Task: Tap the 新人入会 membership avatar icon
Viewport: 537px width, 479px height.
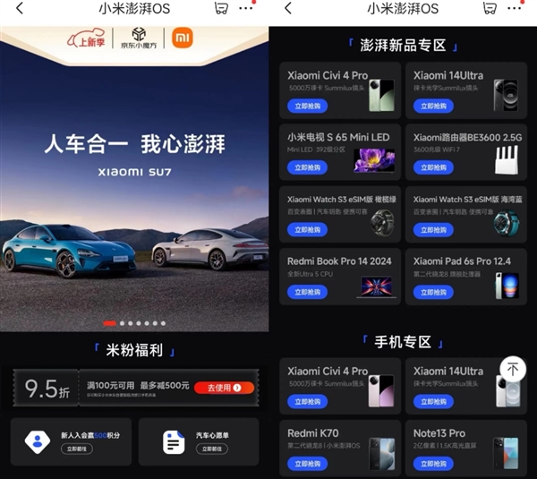Action: click(37, 441)
